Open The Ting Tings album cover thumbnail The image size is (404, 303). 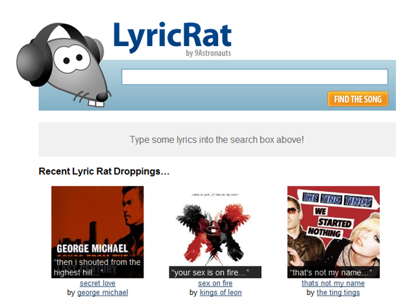pyautogui.click(x=333, y=232)
